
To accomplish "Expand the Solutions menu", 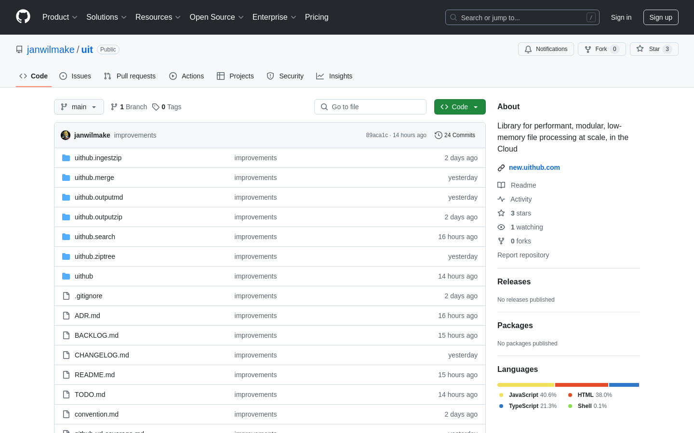I will (107, 17).
